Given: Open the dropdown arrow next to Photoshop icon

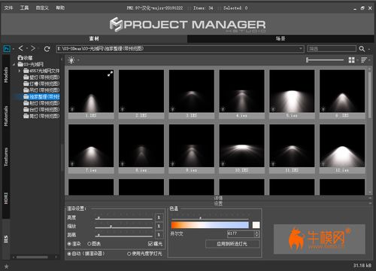Looking at the screenshot, I should (14, 49).
